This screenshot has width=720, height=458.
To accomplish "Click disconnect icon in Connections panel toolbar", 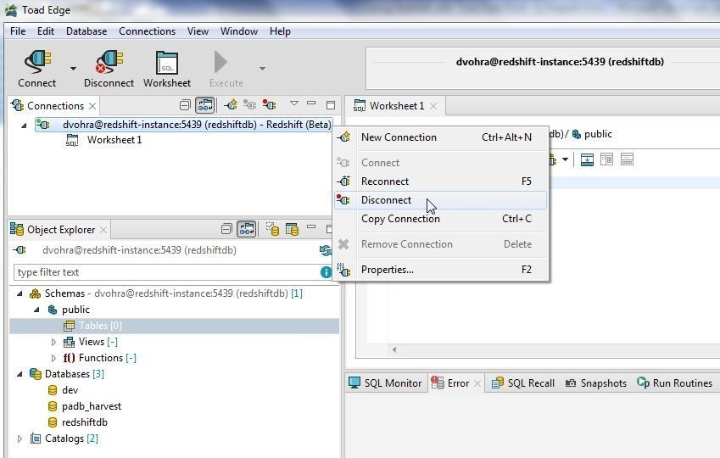I will click(x=269, y=104).
